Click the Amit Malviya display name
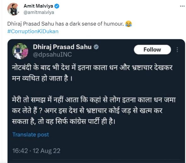 click(38, 6)
